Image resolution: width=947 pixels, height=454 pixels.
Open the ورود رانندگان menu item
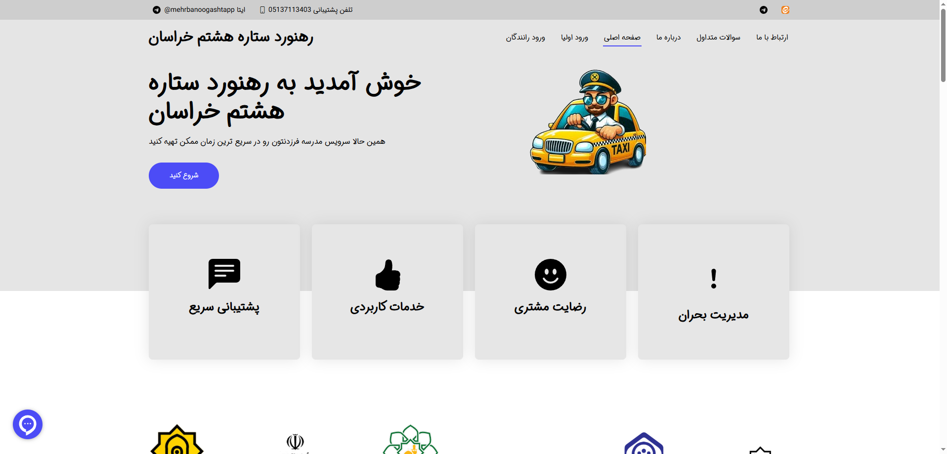[x=525, y=38]
